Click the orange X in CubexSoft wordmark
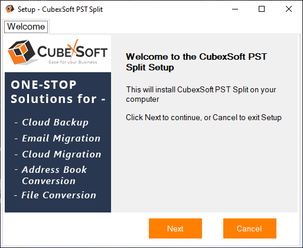303x248 pixels. (73, 50)
